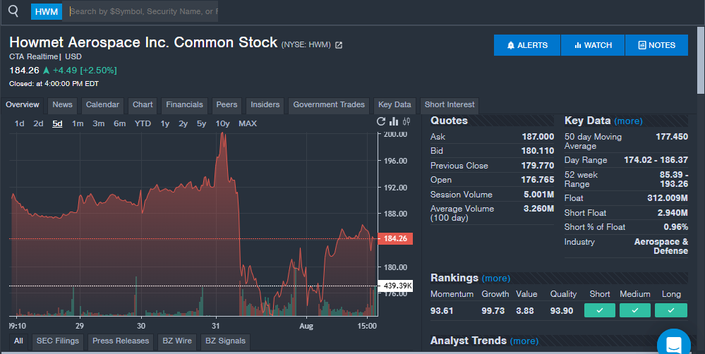
Task: Click 50 day Moving Average value 177.450
Action: pyautogui.click(x=672, y=137)
